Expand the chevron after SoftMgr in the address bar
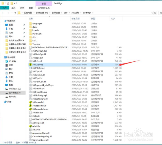Viewport: 162px width, 145px height. 93,13
